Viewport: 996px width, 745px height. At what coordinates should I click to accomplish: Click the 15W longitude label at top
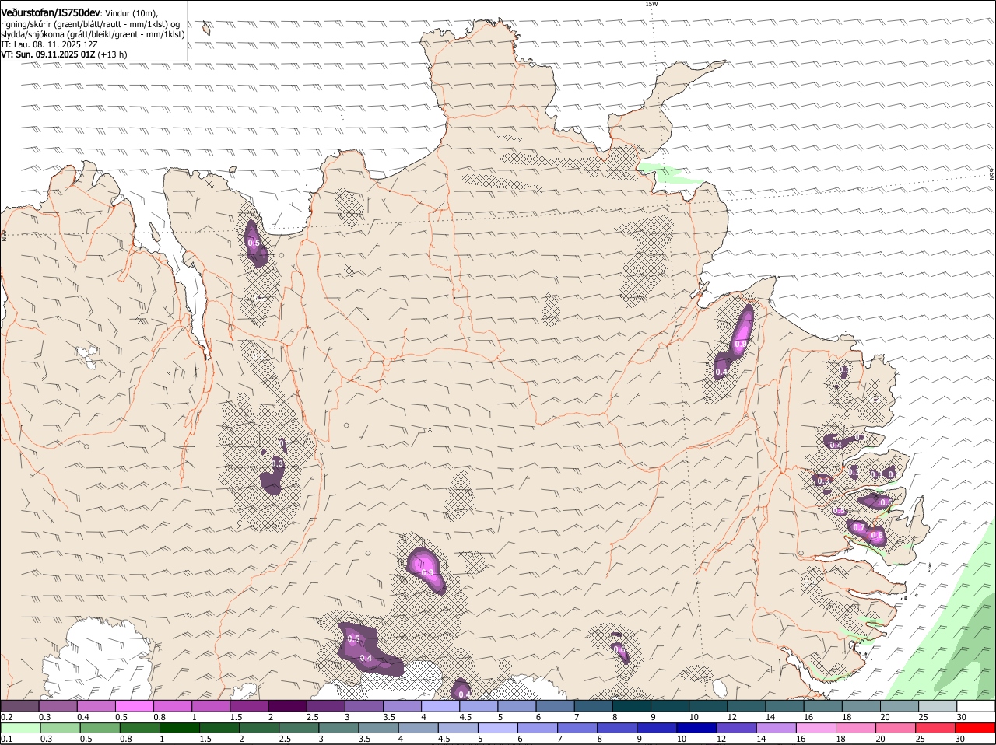[651, 4]
